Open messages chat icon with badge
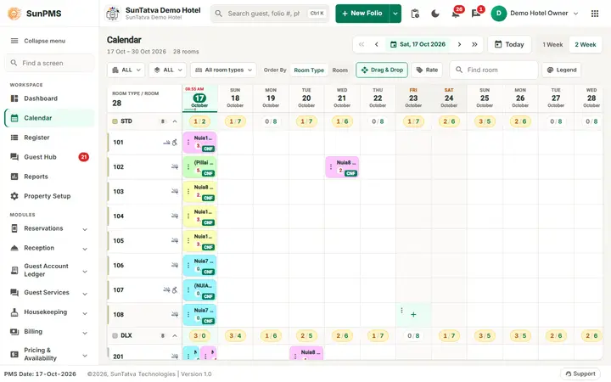 pos(476,14)
